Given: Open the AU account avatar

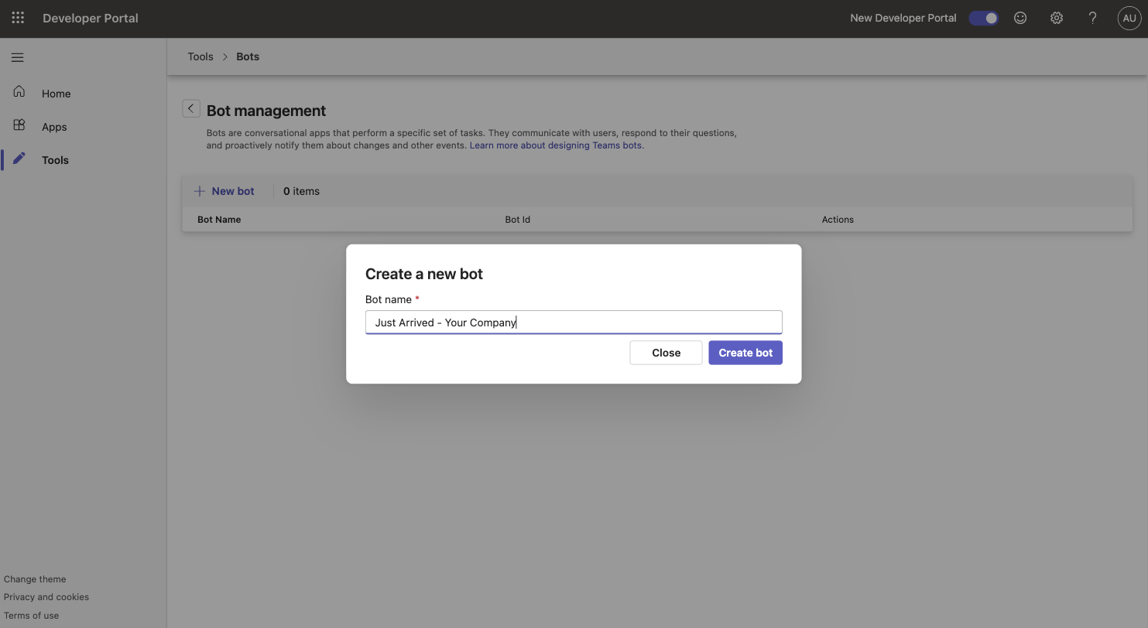Looking at the screenshot, I should pos(1129,18).
